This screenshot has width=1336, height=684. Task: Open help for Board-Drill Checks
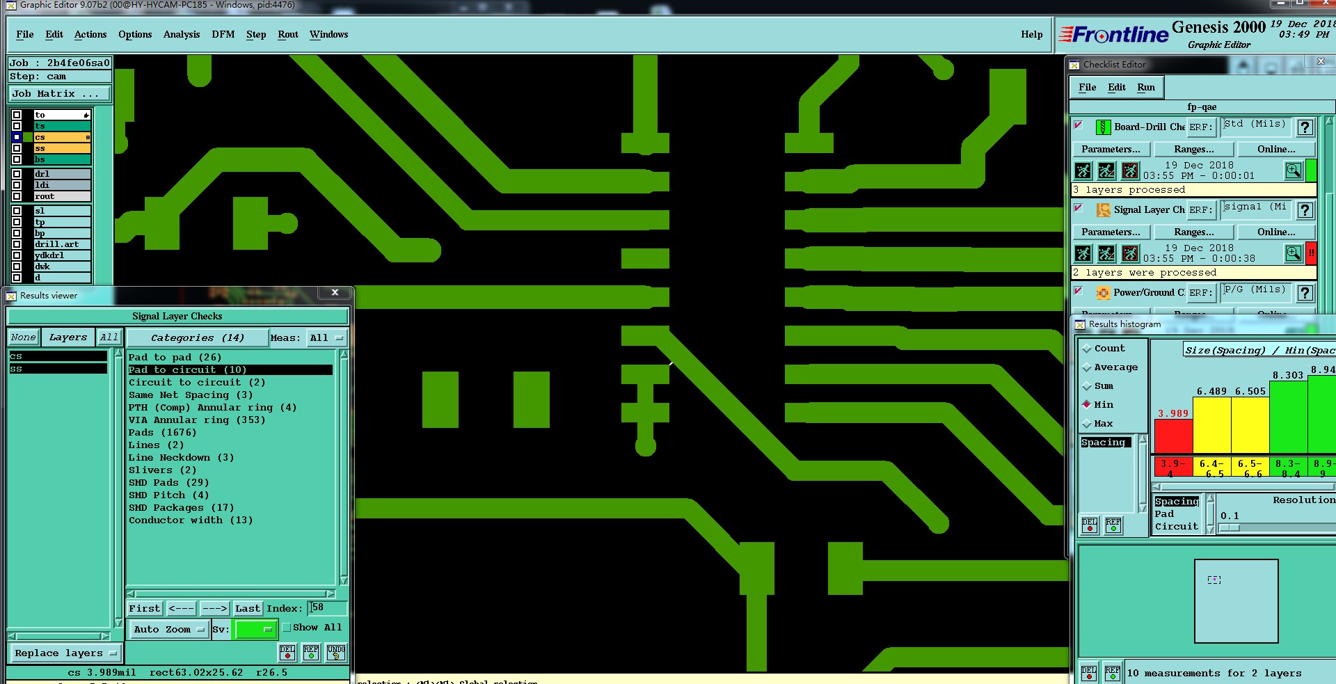(1305, 127)
